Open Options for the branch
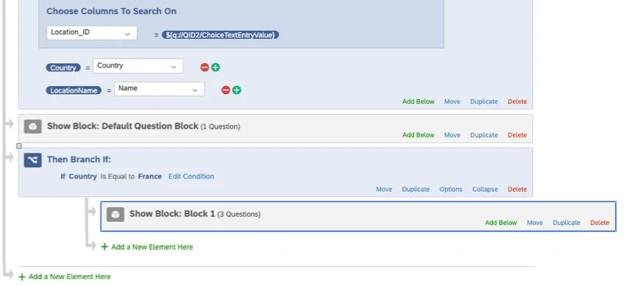Viewport: 624px width, 285px height. click(451, 189)
